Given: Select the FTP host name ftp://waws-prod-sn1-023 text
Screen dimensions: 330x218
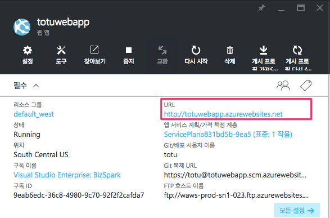Looking at the screenshot, I should tap(236, 195).
